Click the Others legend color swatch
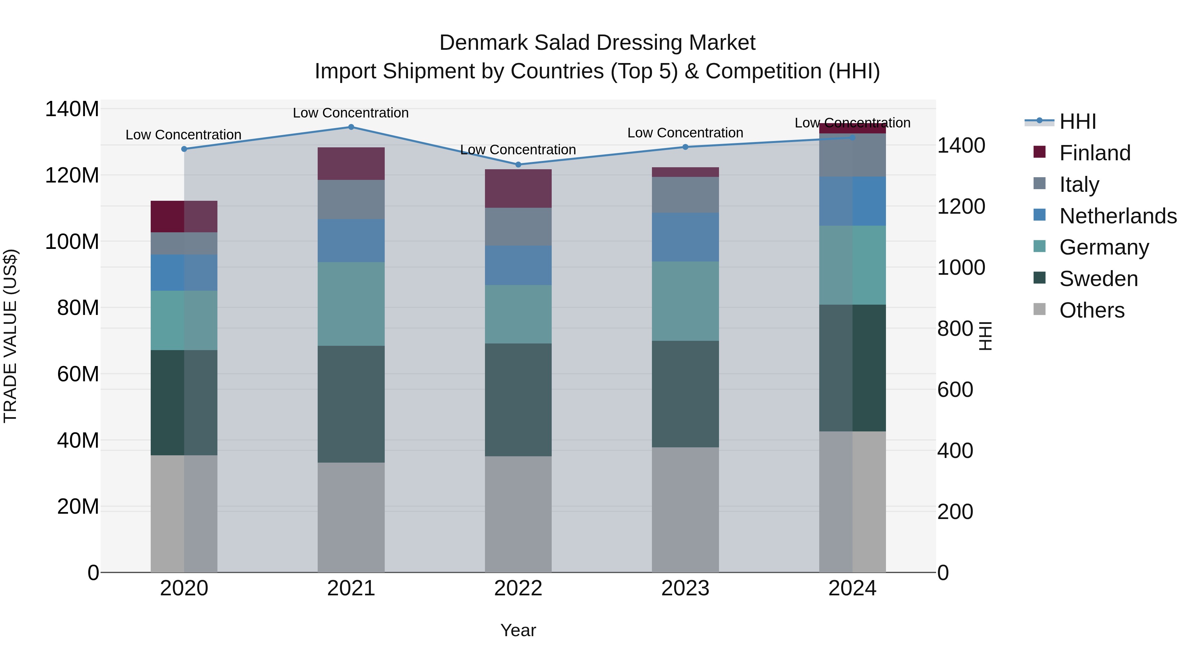 tap(1040, 309)
